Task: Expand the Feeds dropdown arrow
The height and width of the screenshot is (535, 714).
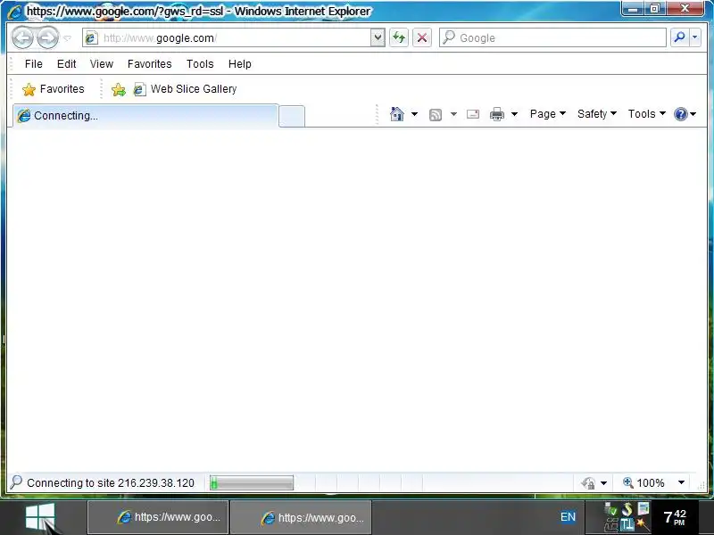Action: (x=453, y=114)
